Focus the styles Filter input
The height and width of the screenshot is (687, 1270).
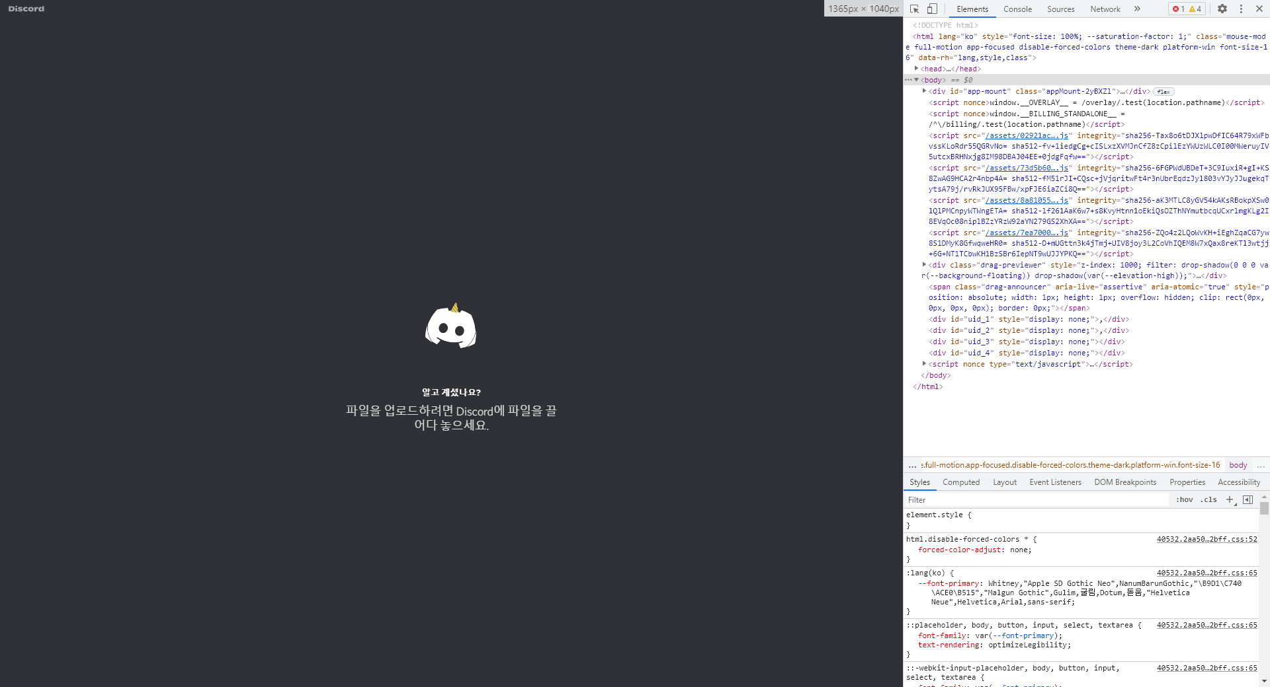click(x=1037, y=500)
